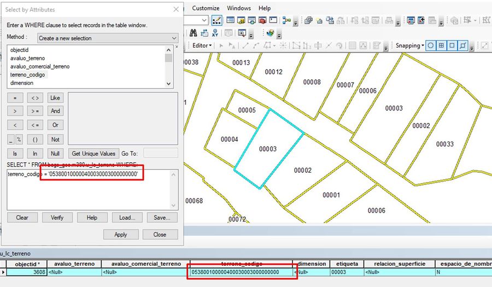Toggle Point Snapping circle button
The height and width of the screenshot is (287, 492).
click(431, 45)
